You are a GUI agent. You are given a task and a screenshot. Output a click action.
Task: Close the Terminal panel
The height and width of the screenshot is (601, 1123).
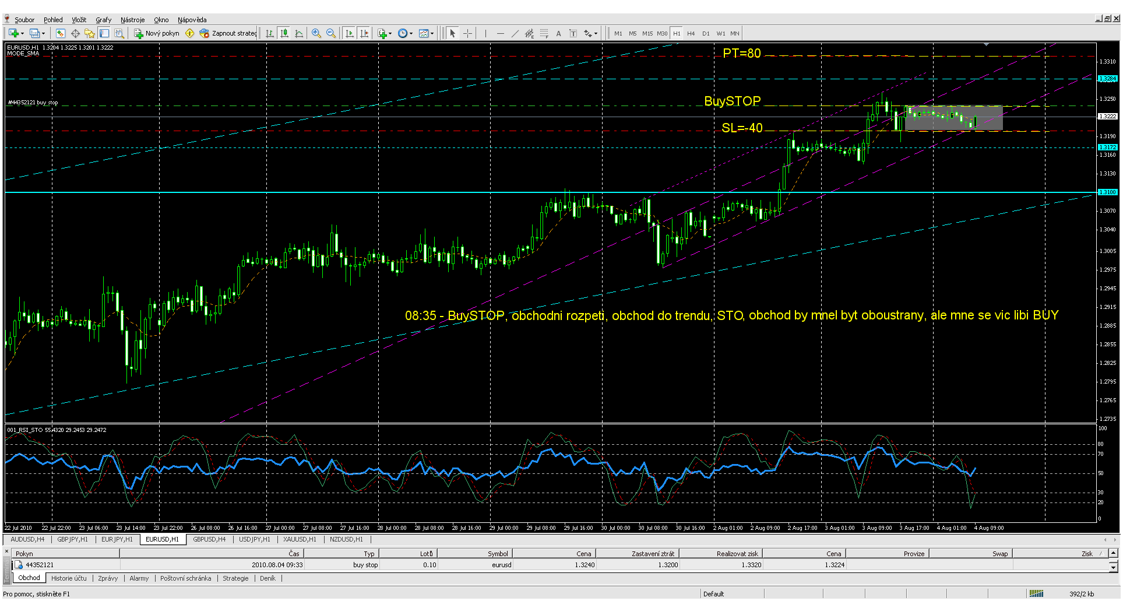pyautogui.click(x=7, y=551)
